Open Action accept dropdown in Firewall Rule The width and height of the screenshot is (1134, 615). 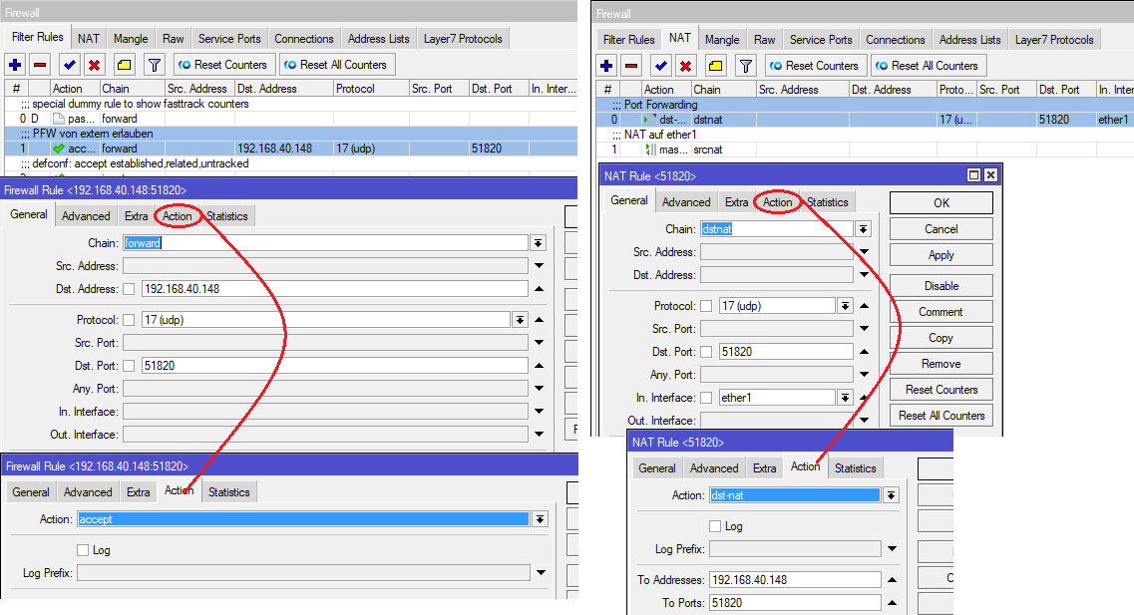tap(540, 519)
